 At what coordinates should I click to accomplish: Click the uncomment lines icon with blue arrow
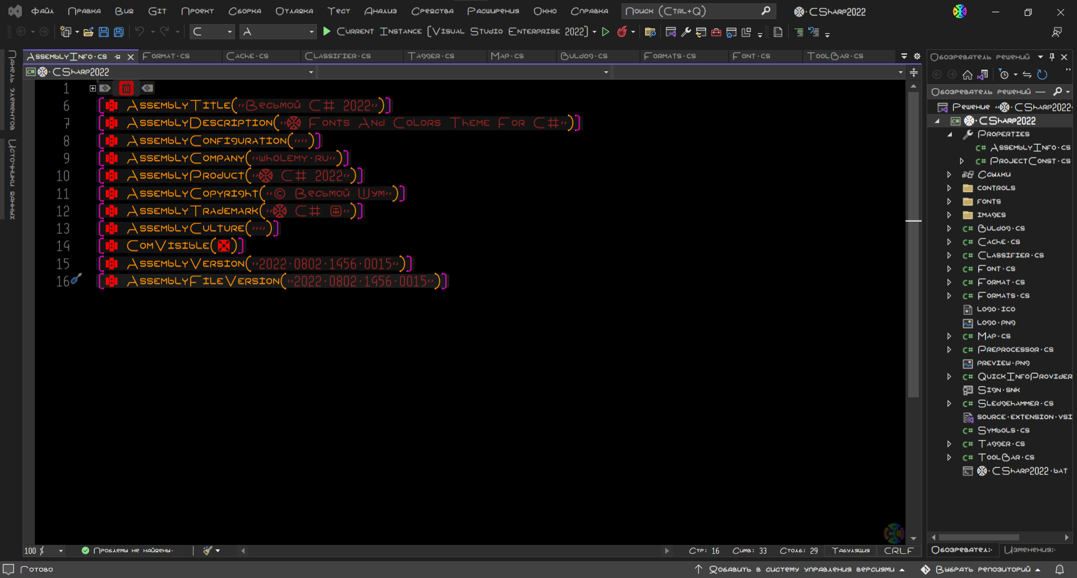coord(814,32)
